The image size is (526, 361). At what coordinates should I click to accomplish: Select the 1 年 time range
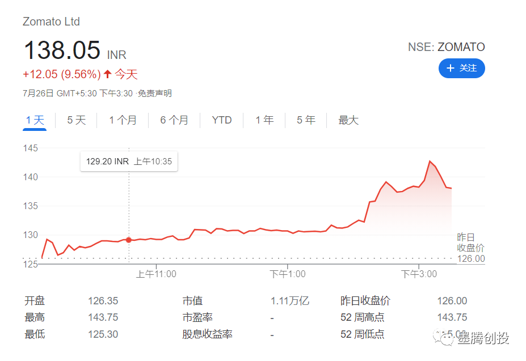(263, 120)
